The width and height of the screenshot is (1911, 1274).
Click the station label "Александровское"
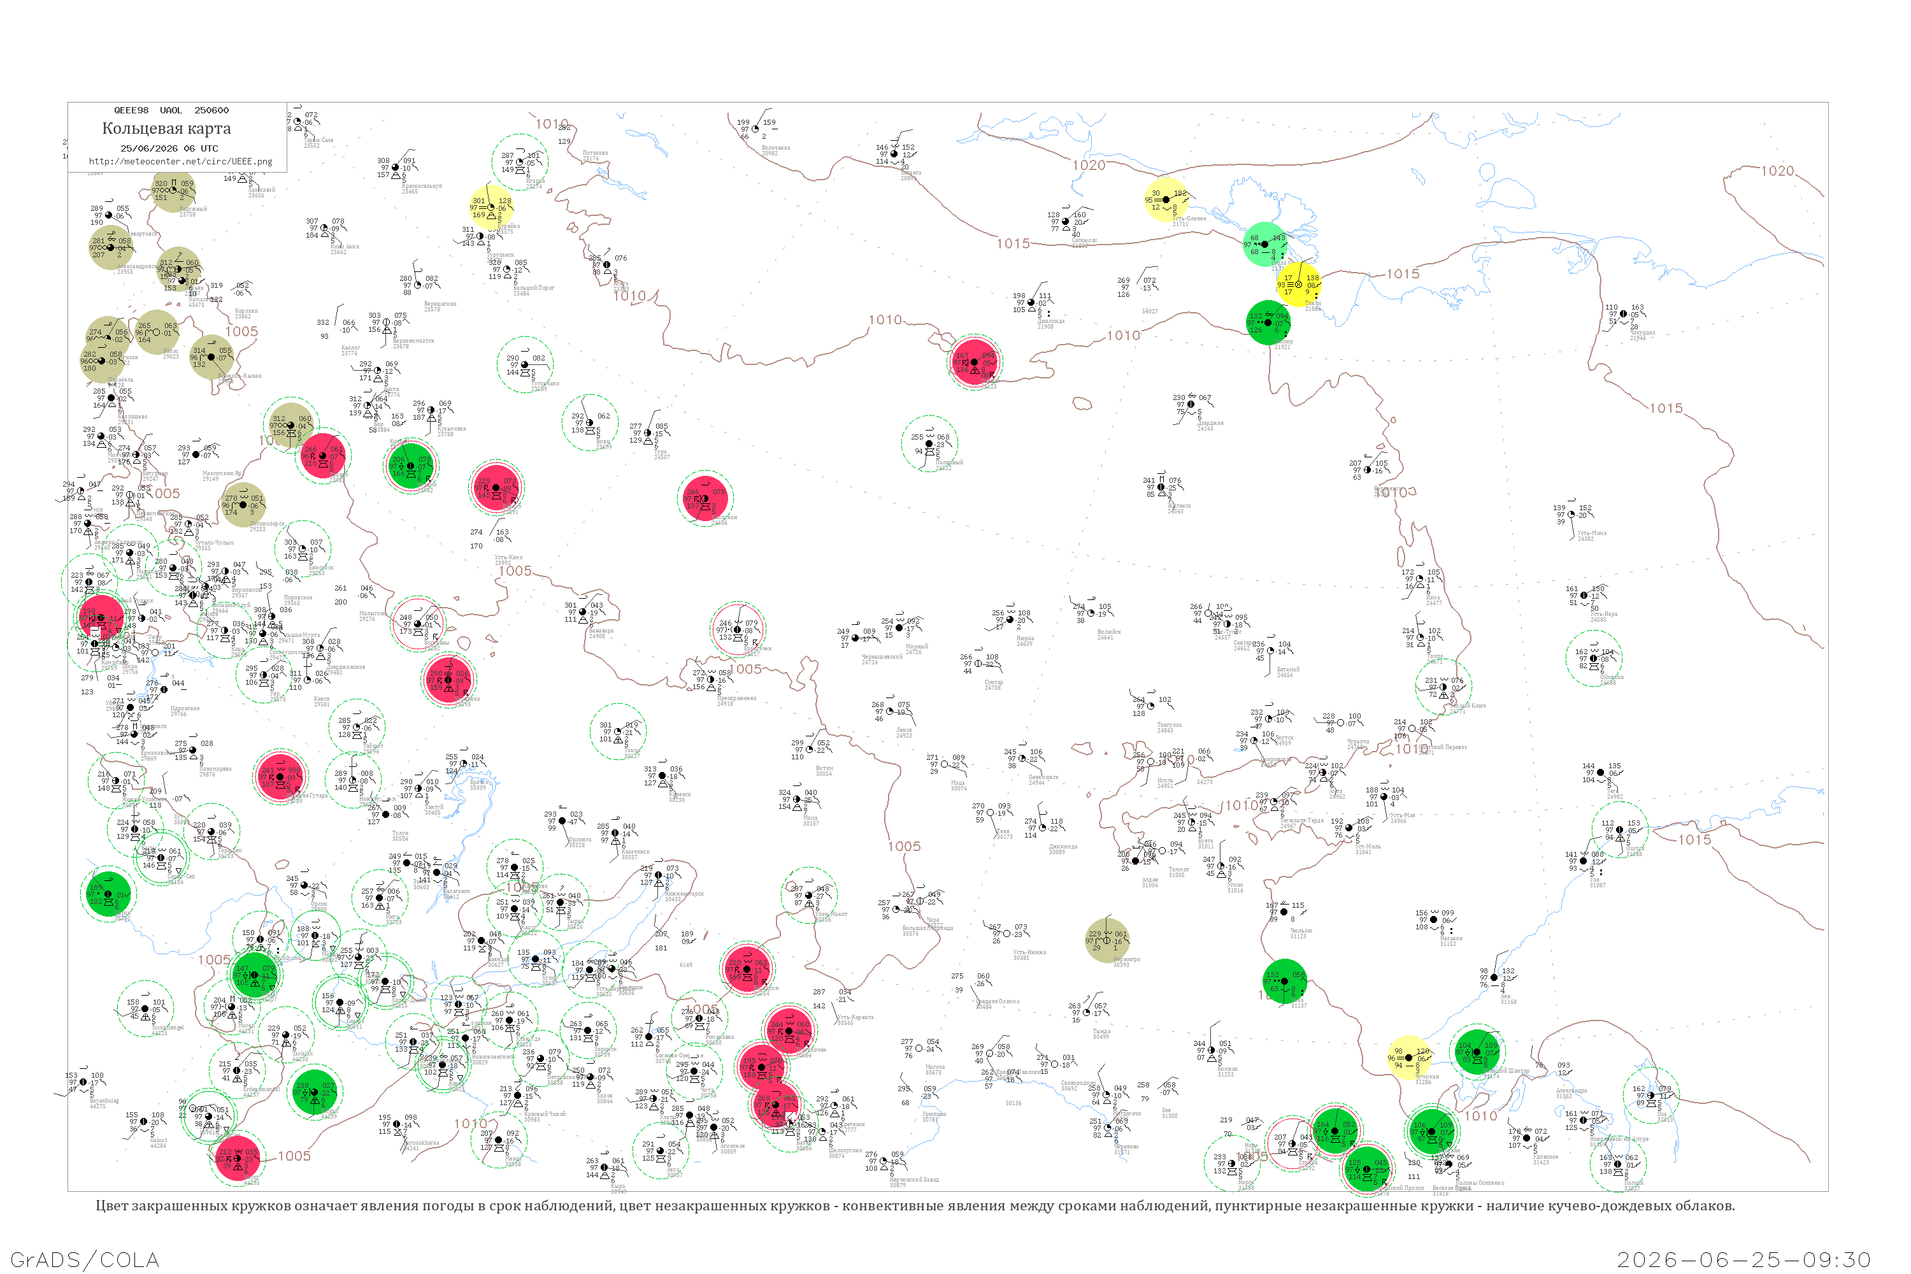pos(138,266)
